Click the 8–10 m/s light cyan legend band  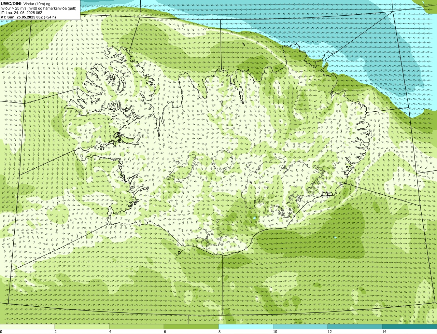246,326
